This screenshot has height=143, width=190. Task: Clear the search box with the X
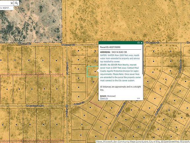(12, 3)
